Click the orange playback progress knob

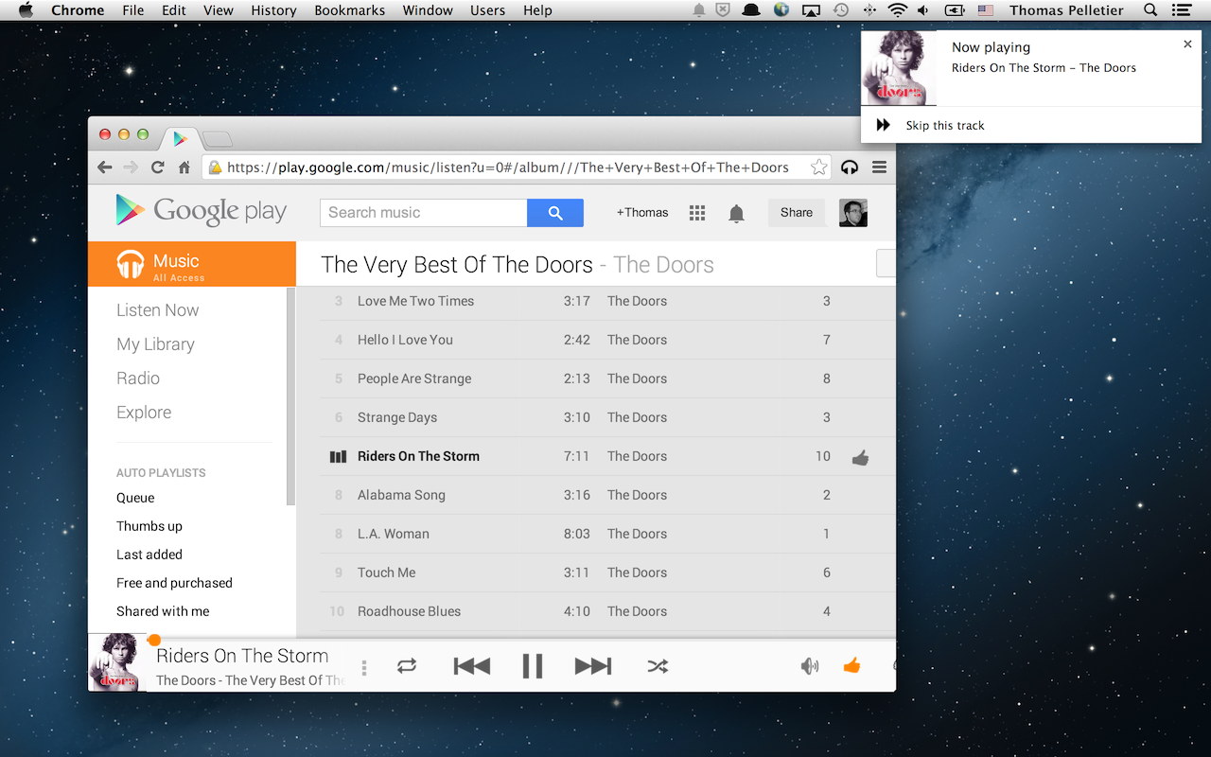pos(154,641)
